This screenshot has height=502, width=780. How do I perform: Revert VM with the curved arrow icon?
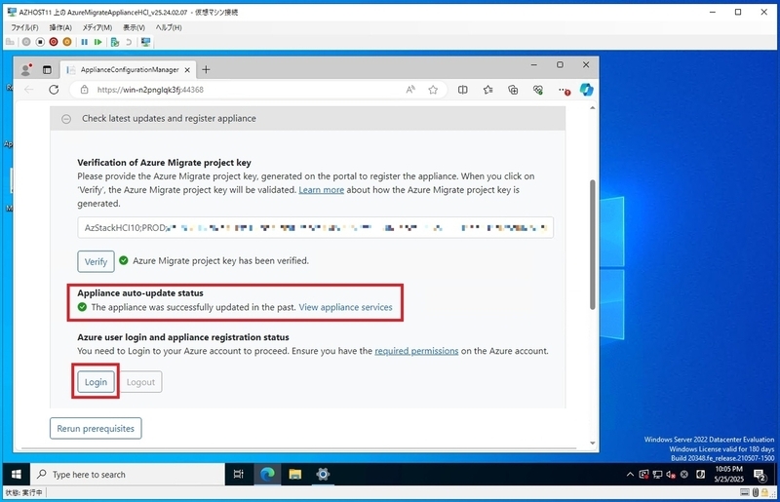tap(129, 42)
